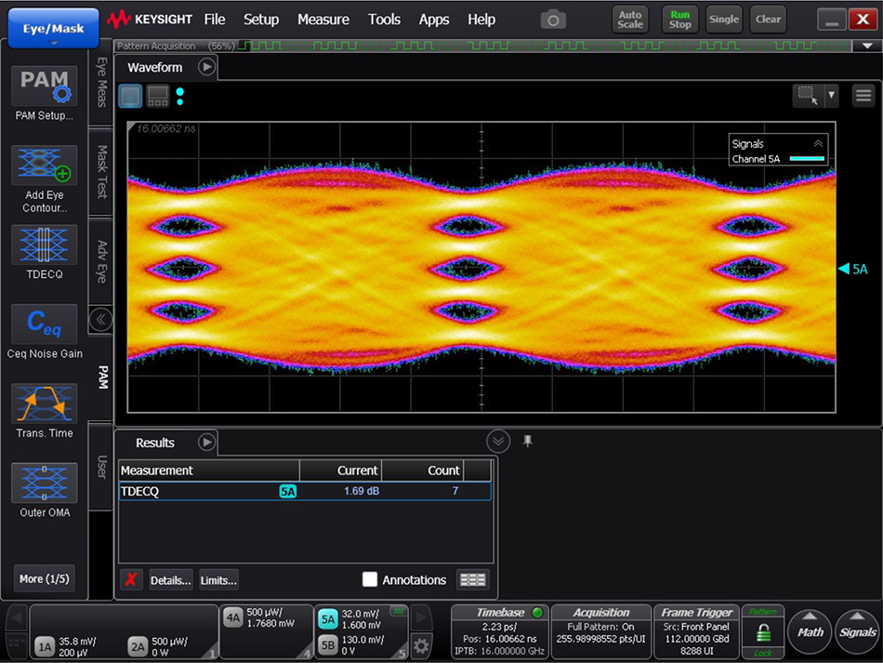Select the TDECQ measurement icon
The width and height of the screenshot is (883, 663).
click(x=44, y=245)
